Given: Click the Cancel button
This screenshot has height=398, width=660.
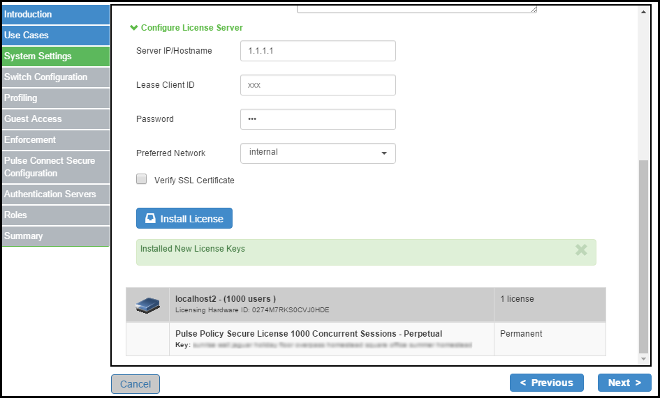Looking at the screenshot, I should click(x=135, y=384).
